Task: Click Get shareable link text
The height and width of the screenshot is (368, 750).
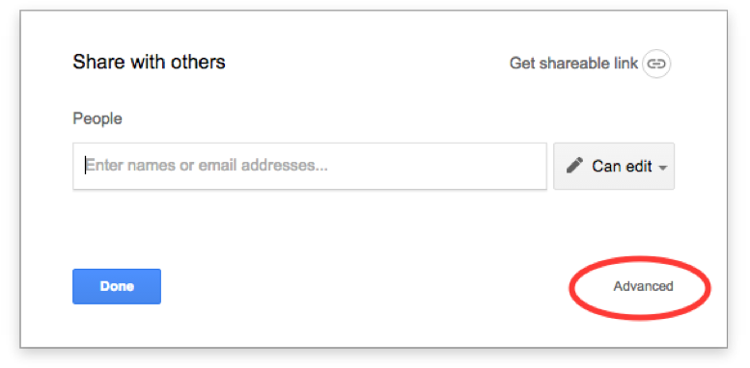Action: (x=573, y=63)
